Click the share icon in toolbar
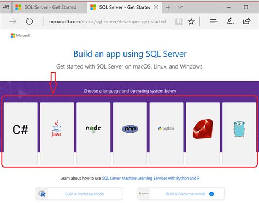 point(246,21)
